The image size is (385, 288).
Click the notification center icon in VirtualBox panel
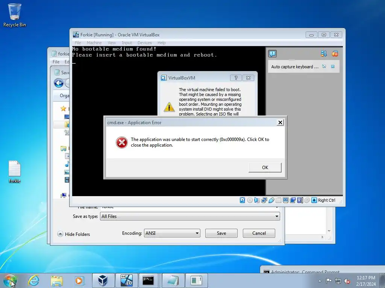272,54
